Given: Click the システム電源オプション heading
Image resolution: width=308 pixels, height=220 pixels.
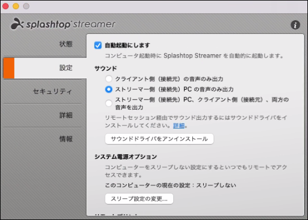Looking at the screenshot, I should pos(126,157).
